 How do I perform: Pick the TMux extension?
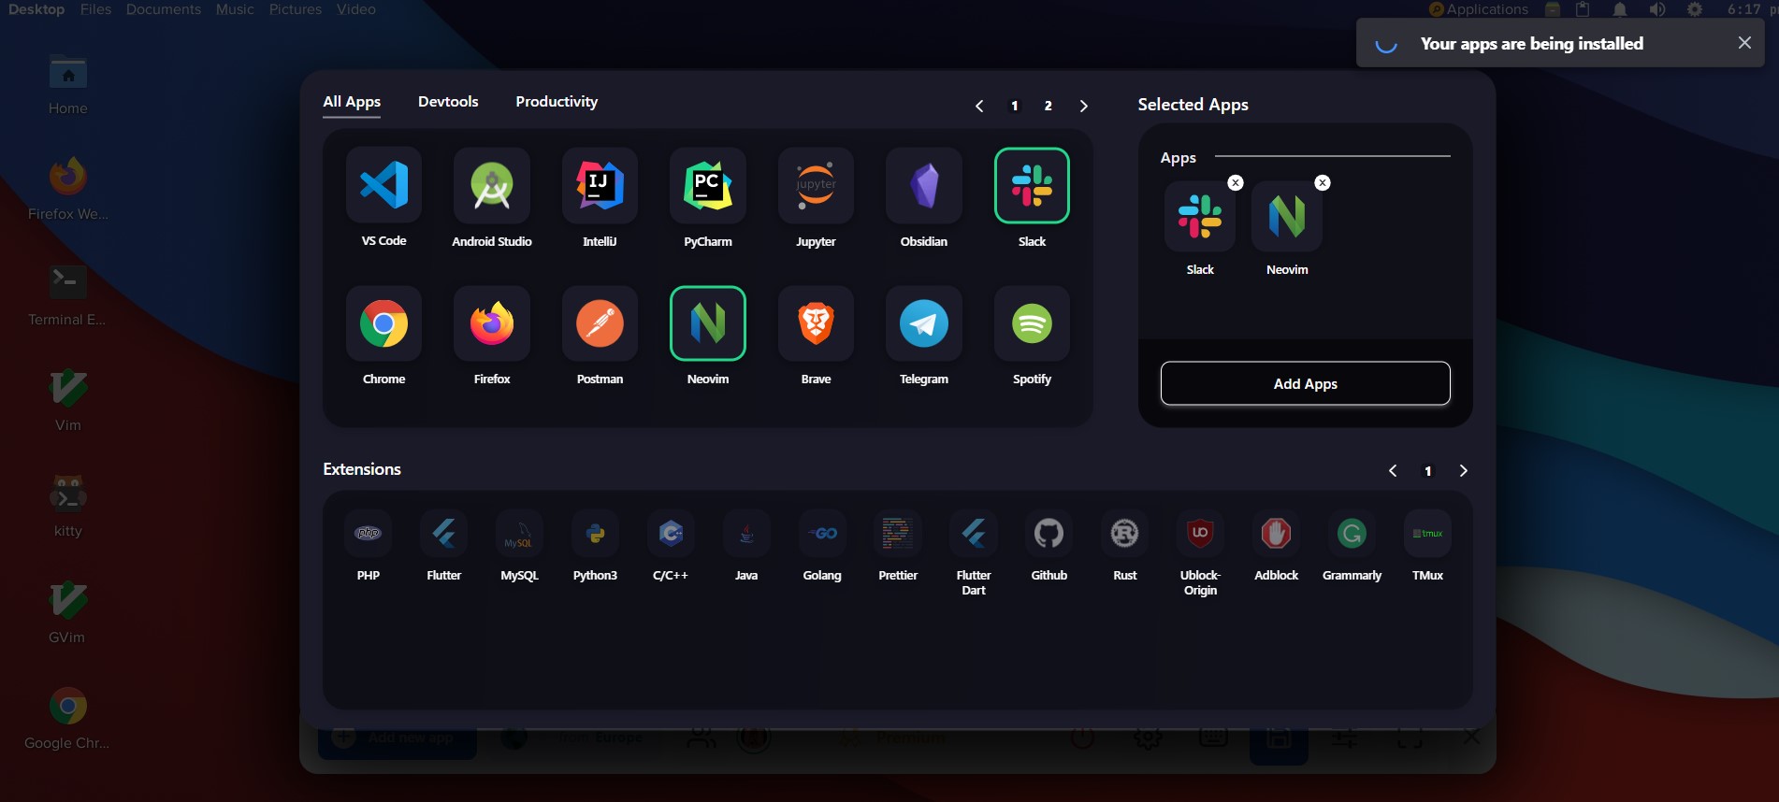pos(1427,534)
